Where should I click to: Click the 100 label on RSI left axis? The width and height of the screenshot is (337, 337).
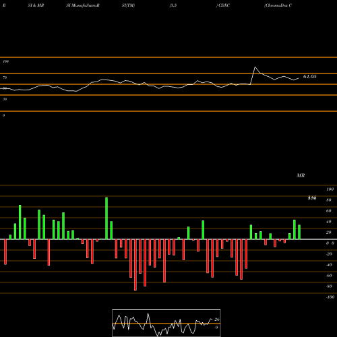coord(5,61)
